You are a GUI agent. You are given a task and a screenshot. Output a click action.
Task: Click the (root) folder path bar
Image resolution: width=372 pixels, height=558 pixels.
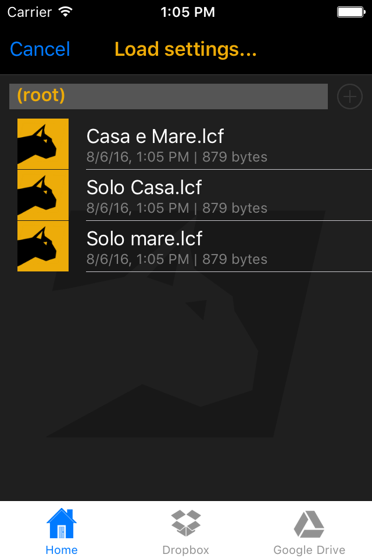point(169,96)
